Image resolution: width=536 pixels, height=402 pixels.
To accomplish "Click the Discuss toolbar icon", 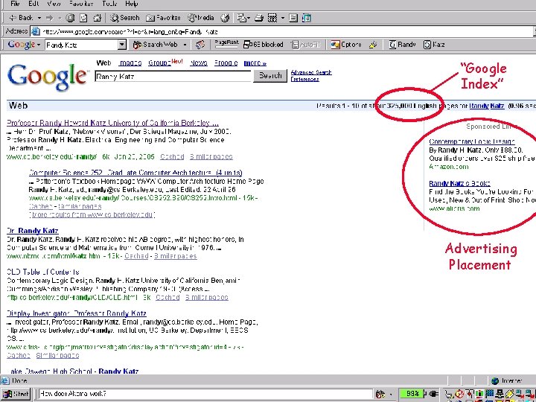I will coord(293,18).
